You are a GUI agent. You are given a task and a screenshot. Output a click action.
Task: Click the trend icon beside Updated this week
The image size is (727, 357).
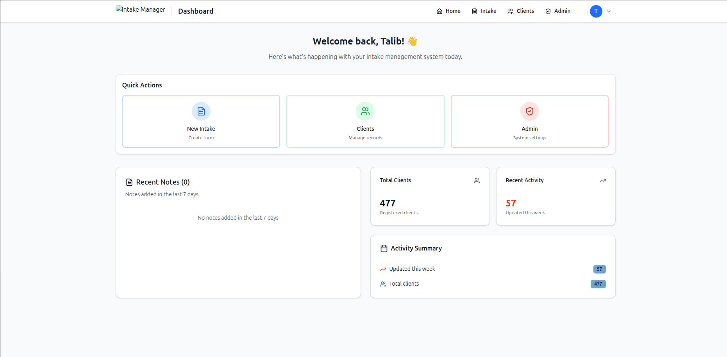(383, 269)
